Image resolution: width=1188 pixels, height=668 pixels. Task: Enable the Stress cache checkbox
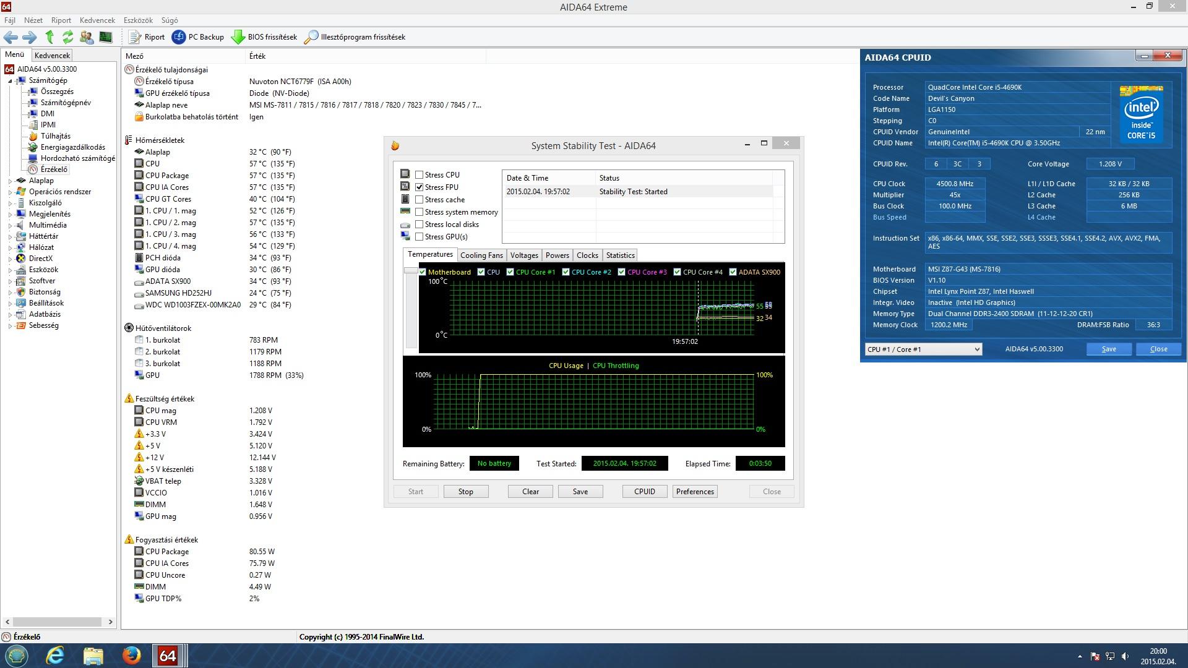[420, 200]
